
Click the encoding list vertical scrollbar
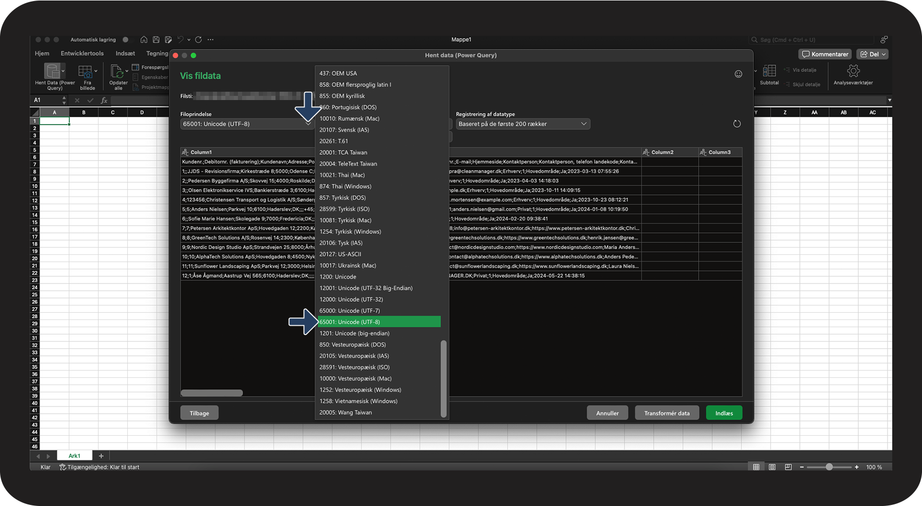(444, 378)
